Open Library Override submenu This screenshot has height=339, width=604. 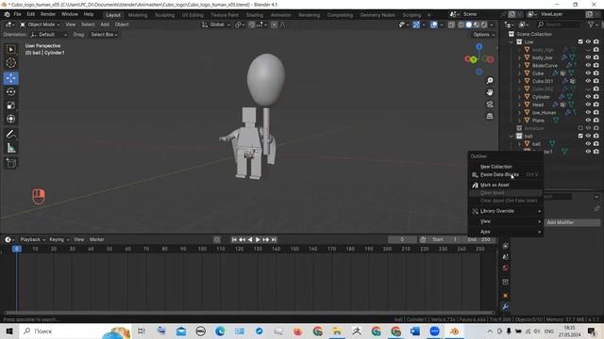[506, 211]
